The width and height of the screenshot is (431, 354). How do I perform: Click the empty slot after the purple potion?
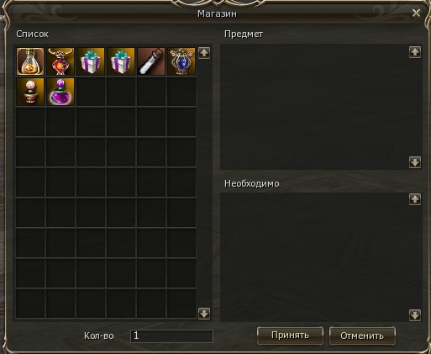[x=91, y=92]
